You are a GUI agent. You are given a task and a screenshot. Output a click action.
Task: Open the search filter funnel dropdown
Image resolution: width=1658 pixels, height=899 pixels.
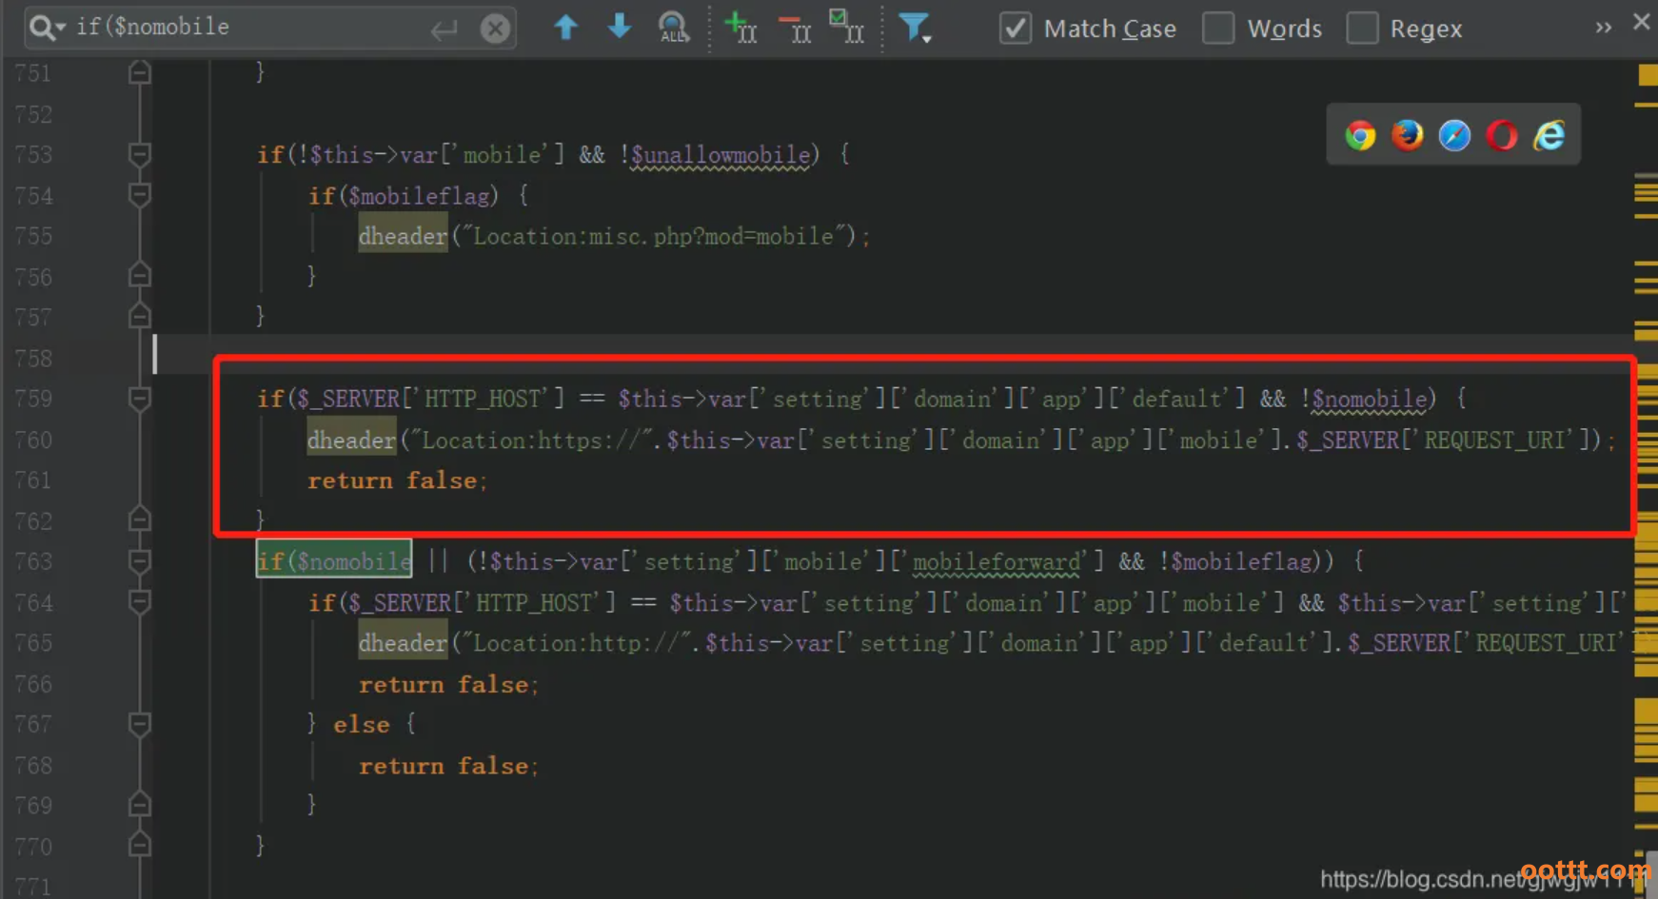click(x=915, y=28)
